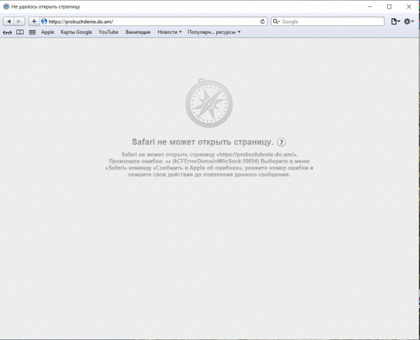Open Reading List glasses icon

pyautogui.click(x=7, y=32)
